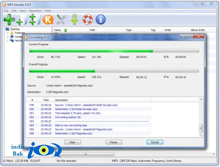Select log row 050 Sister Europe destination
Screen dimensions: 220x167
(x=89, y=109)
